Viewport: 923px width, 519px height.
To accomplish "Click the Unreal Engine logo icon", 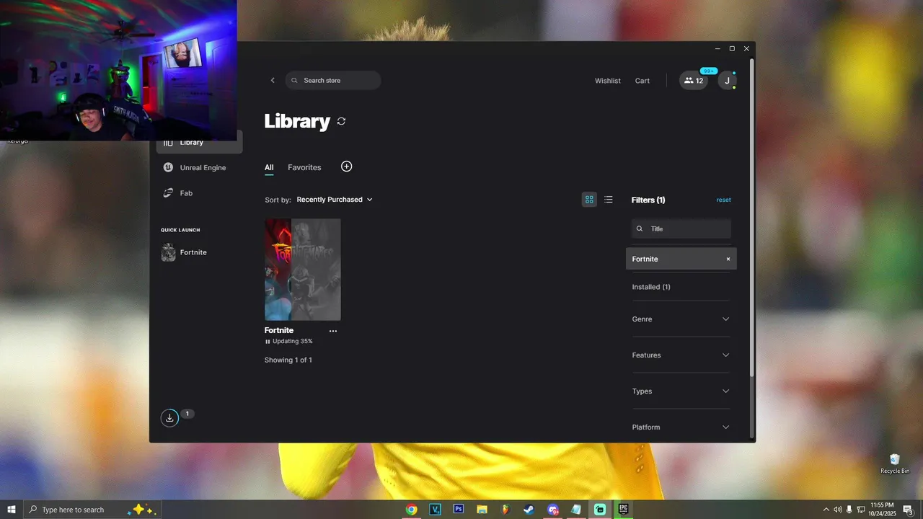I will pos(168,168).
